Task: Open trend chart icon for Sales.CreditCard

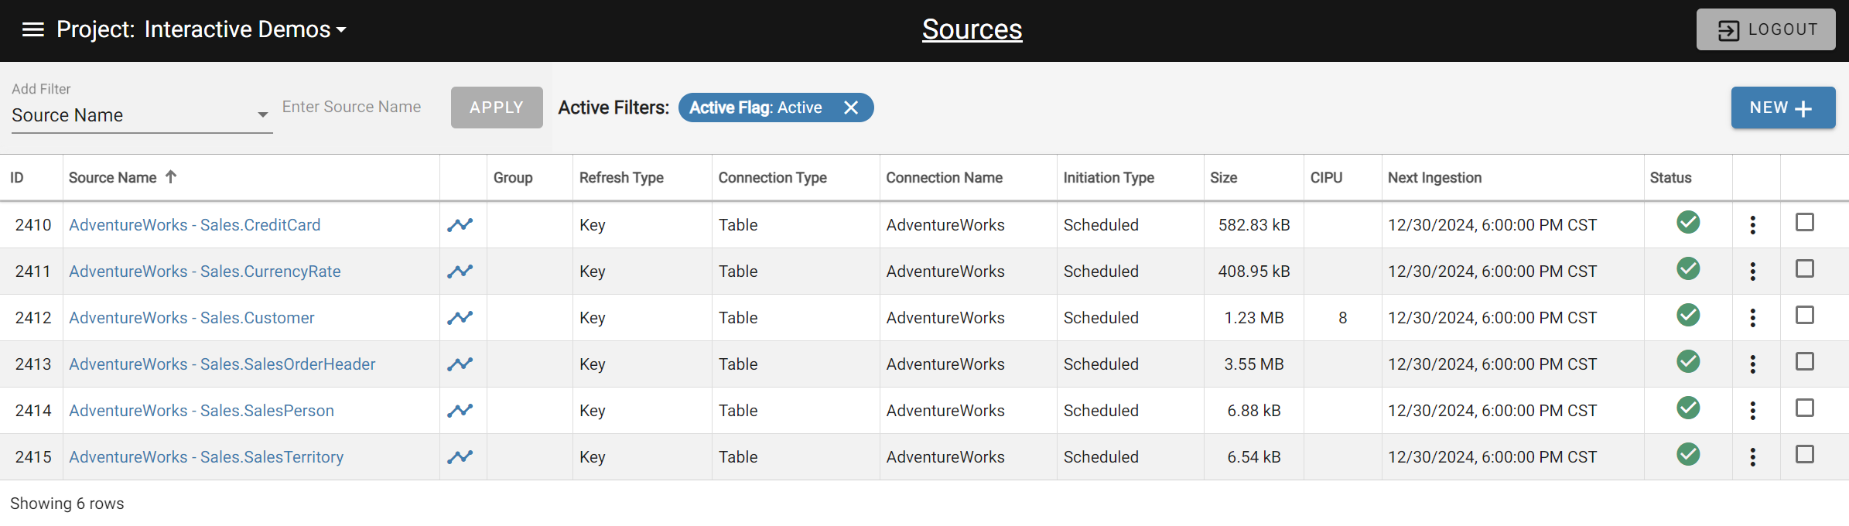Action: tap(460, 225)
